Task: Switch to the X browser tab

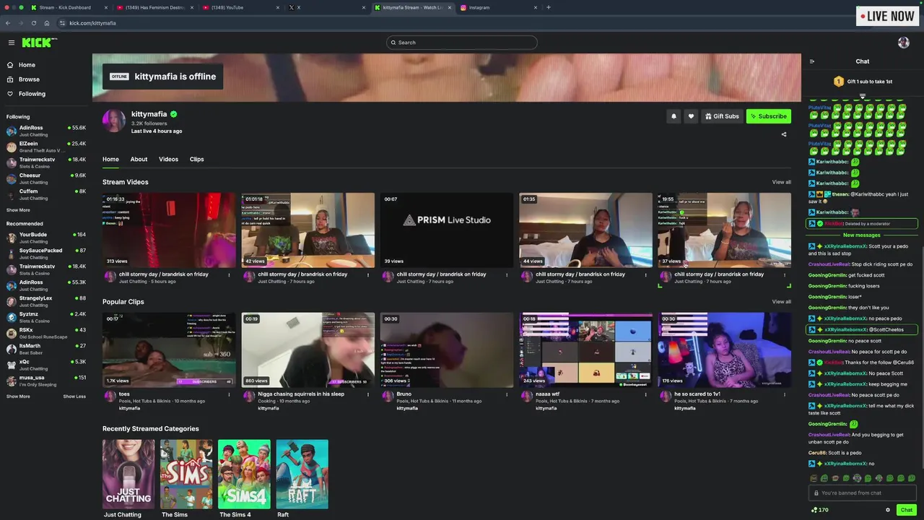Action: coord(327,7)
